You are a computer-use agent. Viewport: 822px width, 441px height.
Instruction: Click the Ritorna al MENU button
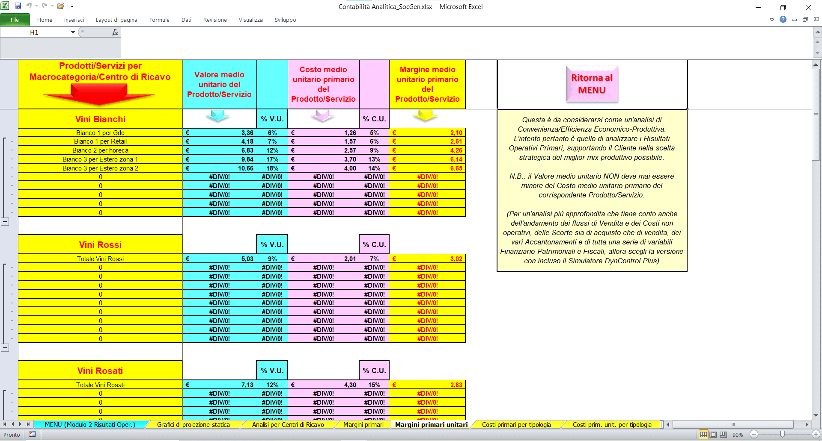click(592, 84)
